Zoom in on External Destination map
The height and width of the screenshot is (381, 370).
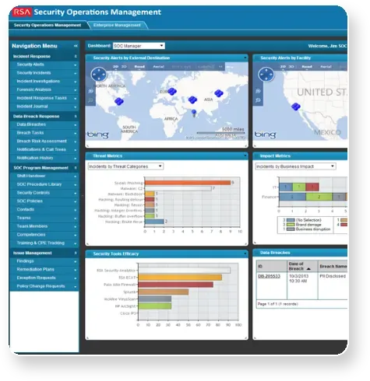point(90,91)
